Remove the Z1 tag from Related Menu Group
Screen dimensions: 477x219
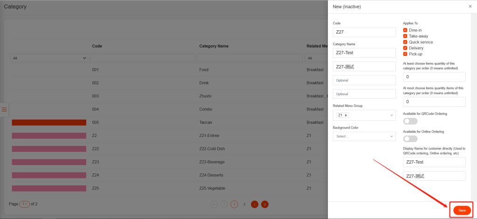346,115
